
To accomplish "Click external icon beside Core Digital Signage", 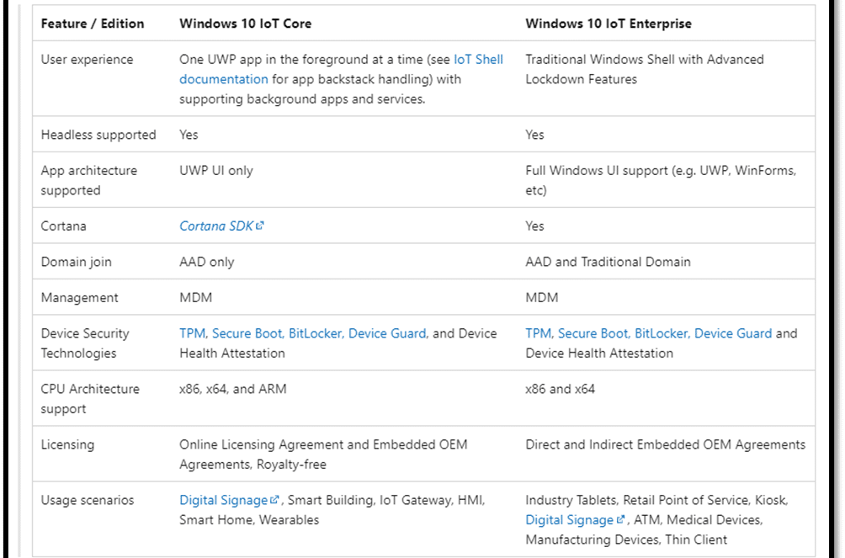I will [x=274, y=500].
